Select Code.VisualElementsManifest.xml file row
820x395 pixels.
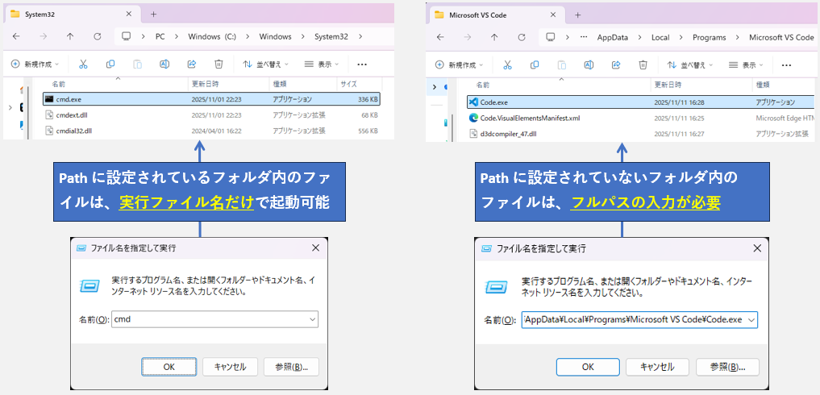pyautogui.click(x=641, y=118)
